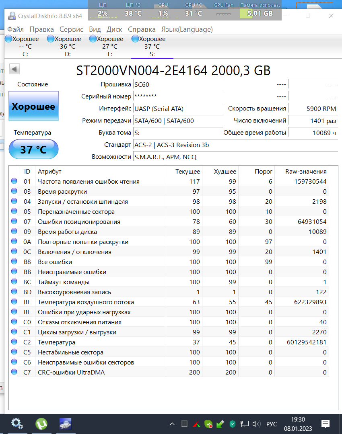
Task: Click the ACS-2 | ACS-3 Revision 3b field
Action: pos(235,145)
